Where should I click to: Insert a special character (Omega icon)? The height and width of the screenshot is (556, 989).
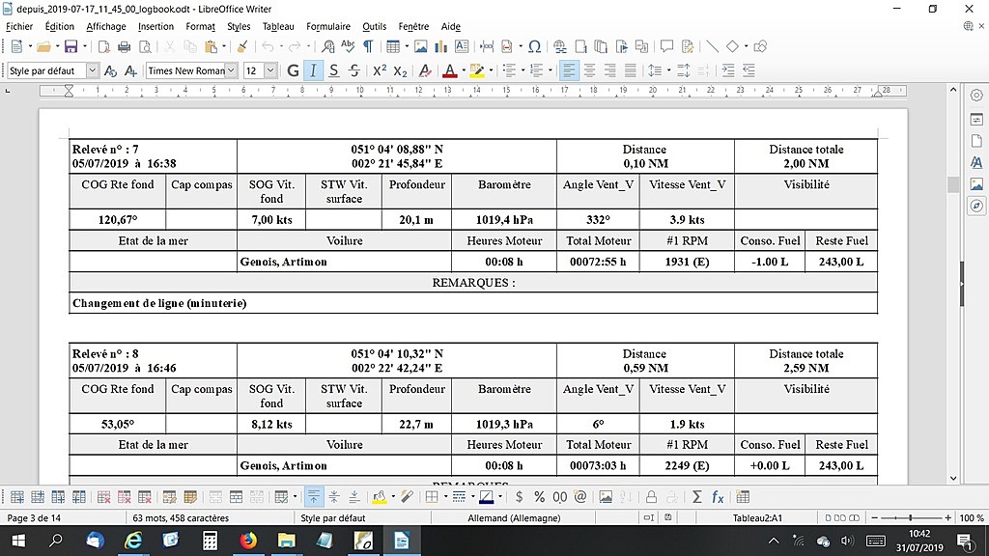[534, 46]
